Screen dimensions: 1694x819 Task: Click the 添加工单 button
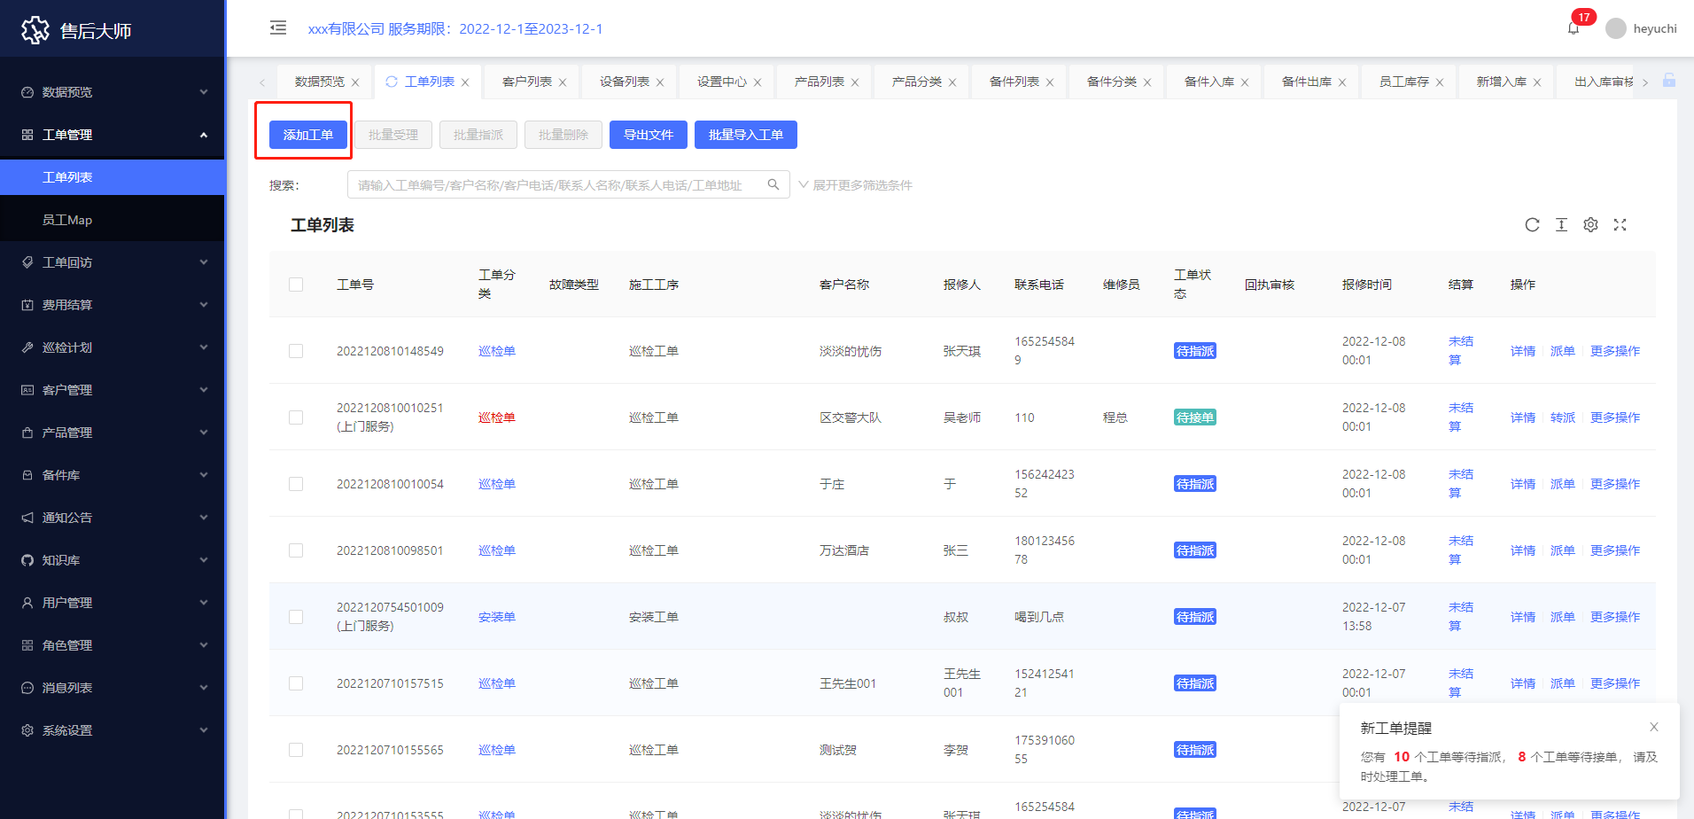pyautogui.click(x=308, y=135)
